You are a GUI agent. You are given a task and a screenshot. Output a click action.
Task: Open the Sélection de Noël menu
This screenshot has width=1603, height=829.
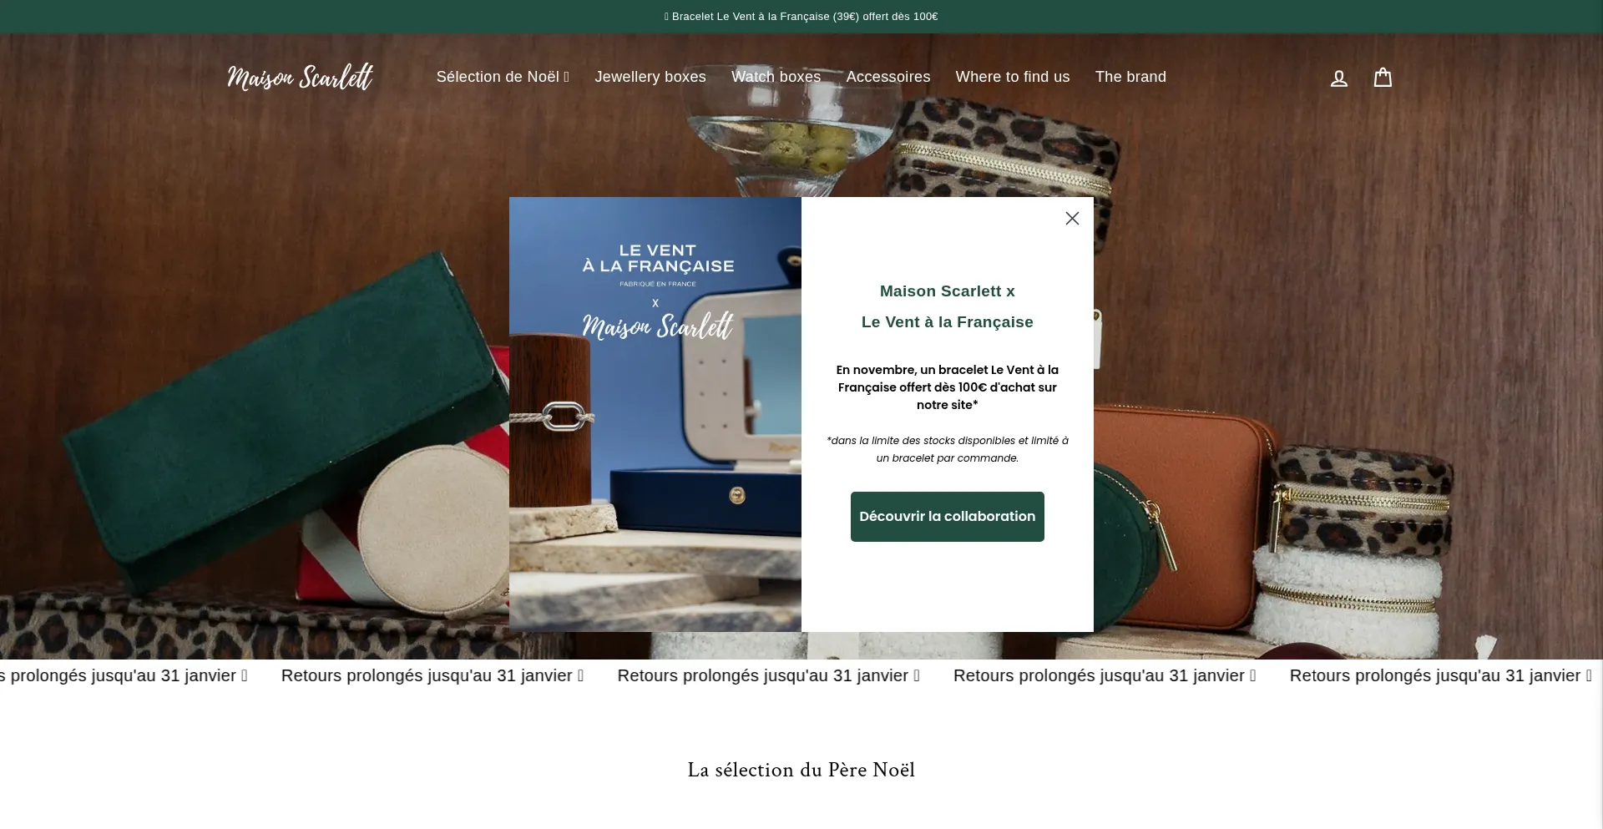pos(503,77)
